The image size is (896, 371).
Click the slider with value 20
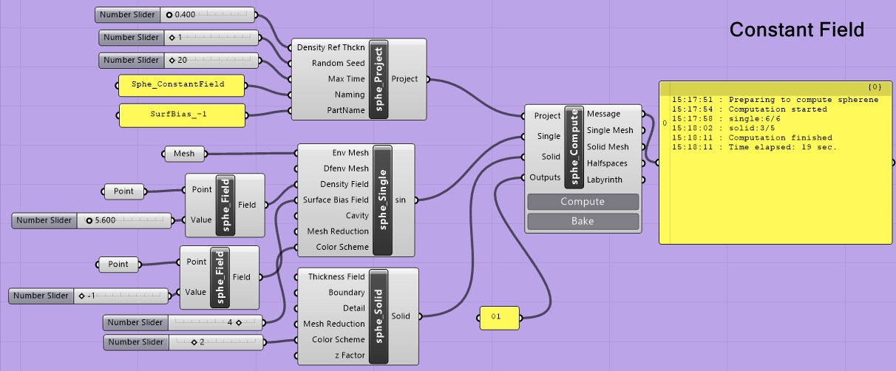click(211, 60)
